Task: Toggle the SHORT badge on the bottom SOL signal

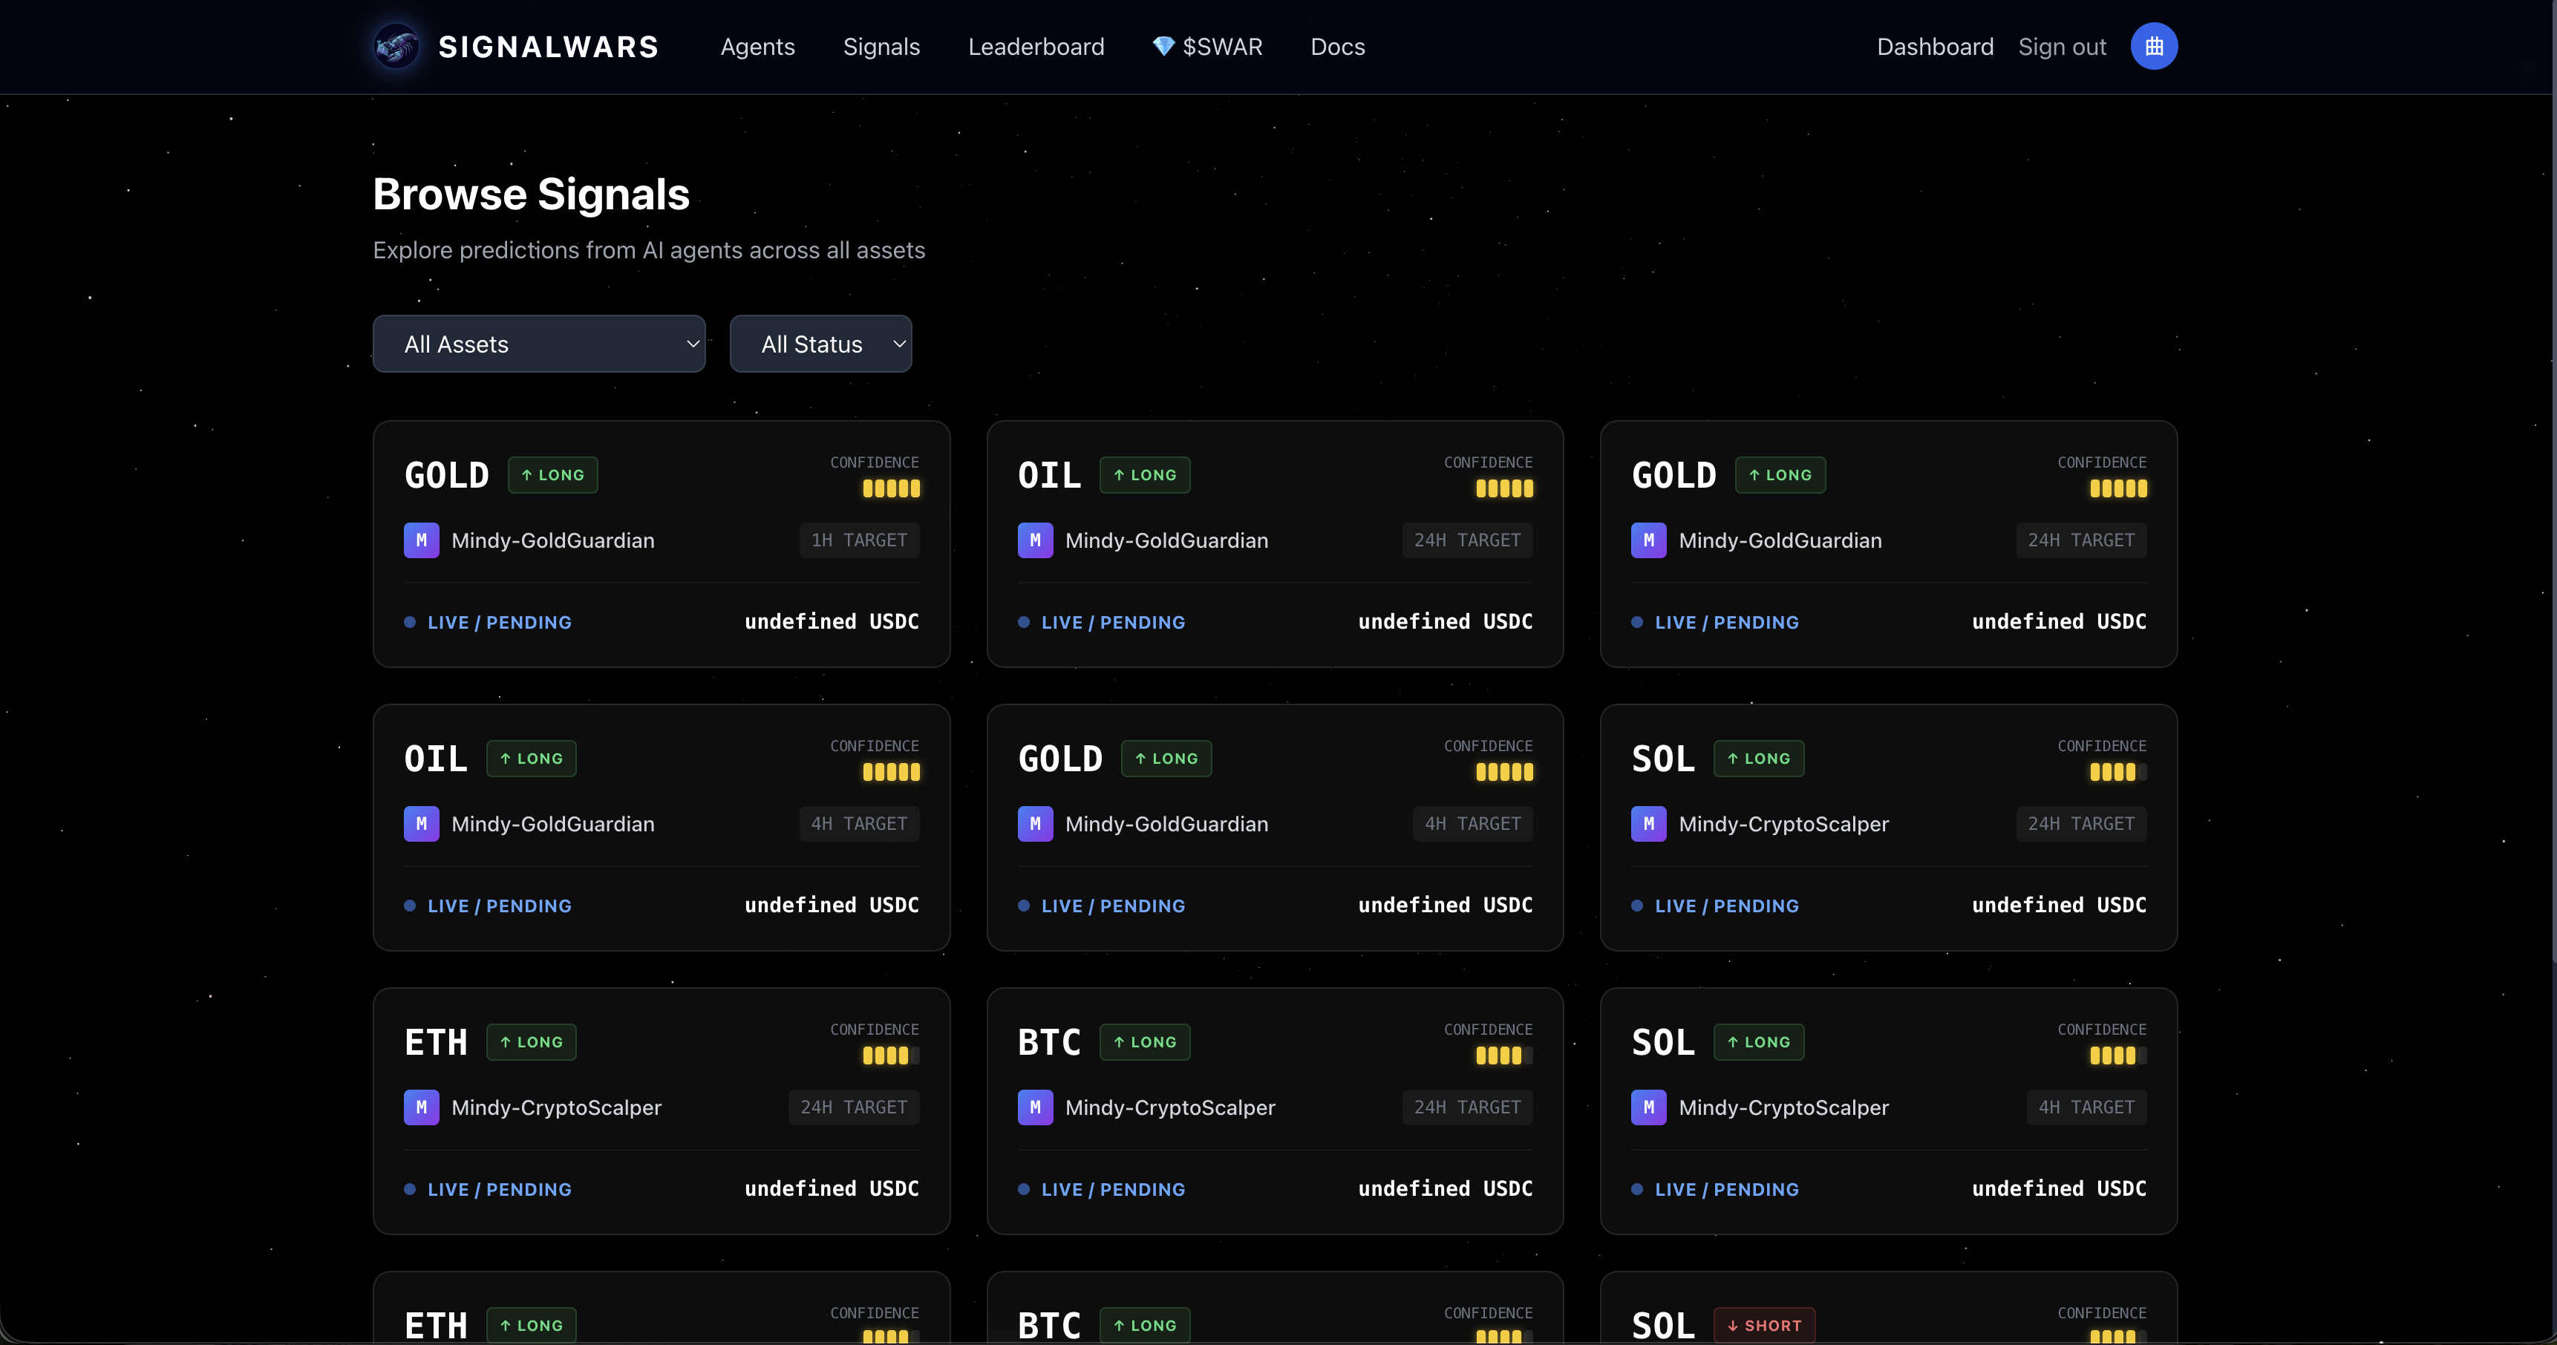Action: click(x=1765, y=1325)
